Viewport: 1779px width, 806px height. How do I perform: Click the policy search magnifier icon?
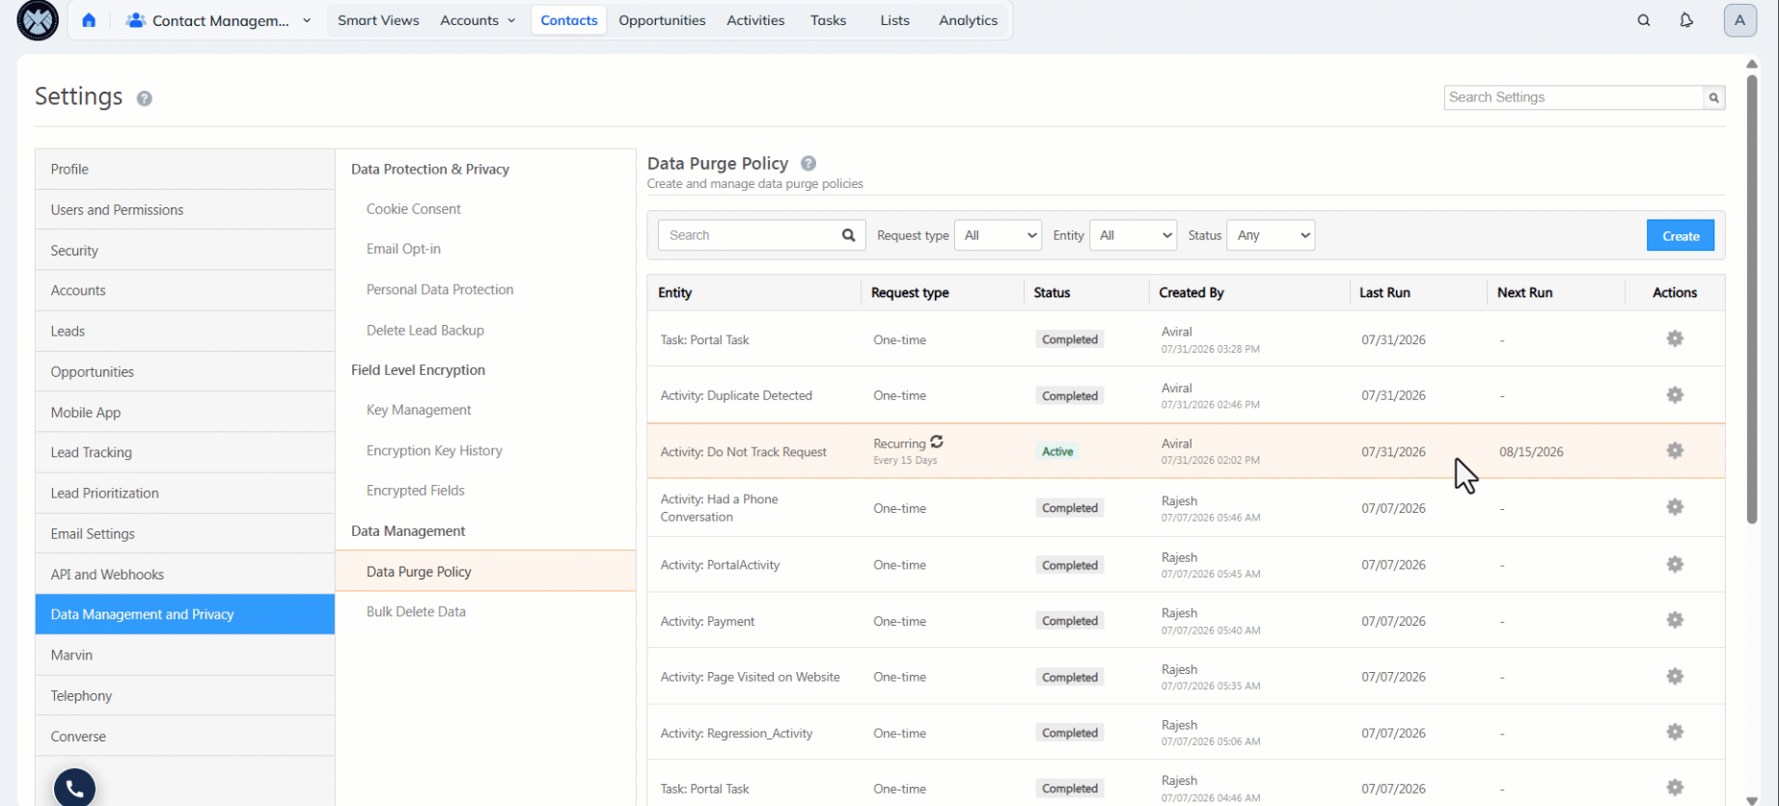point(848,235)
